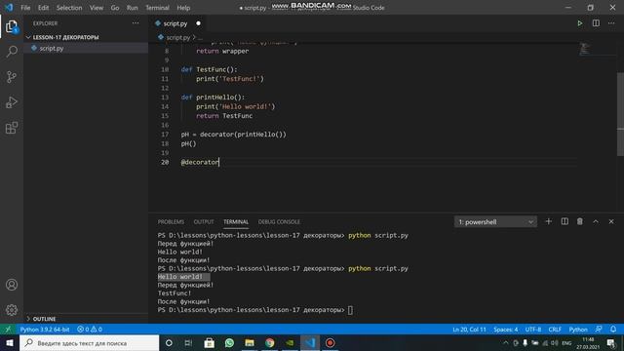Close the terminal panel
Screen dimensions: 624x351
(x=611, y=221)
